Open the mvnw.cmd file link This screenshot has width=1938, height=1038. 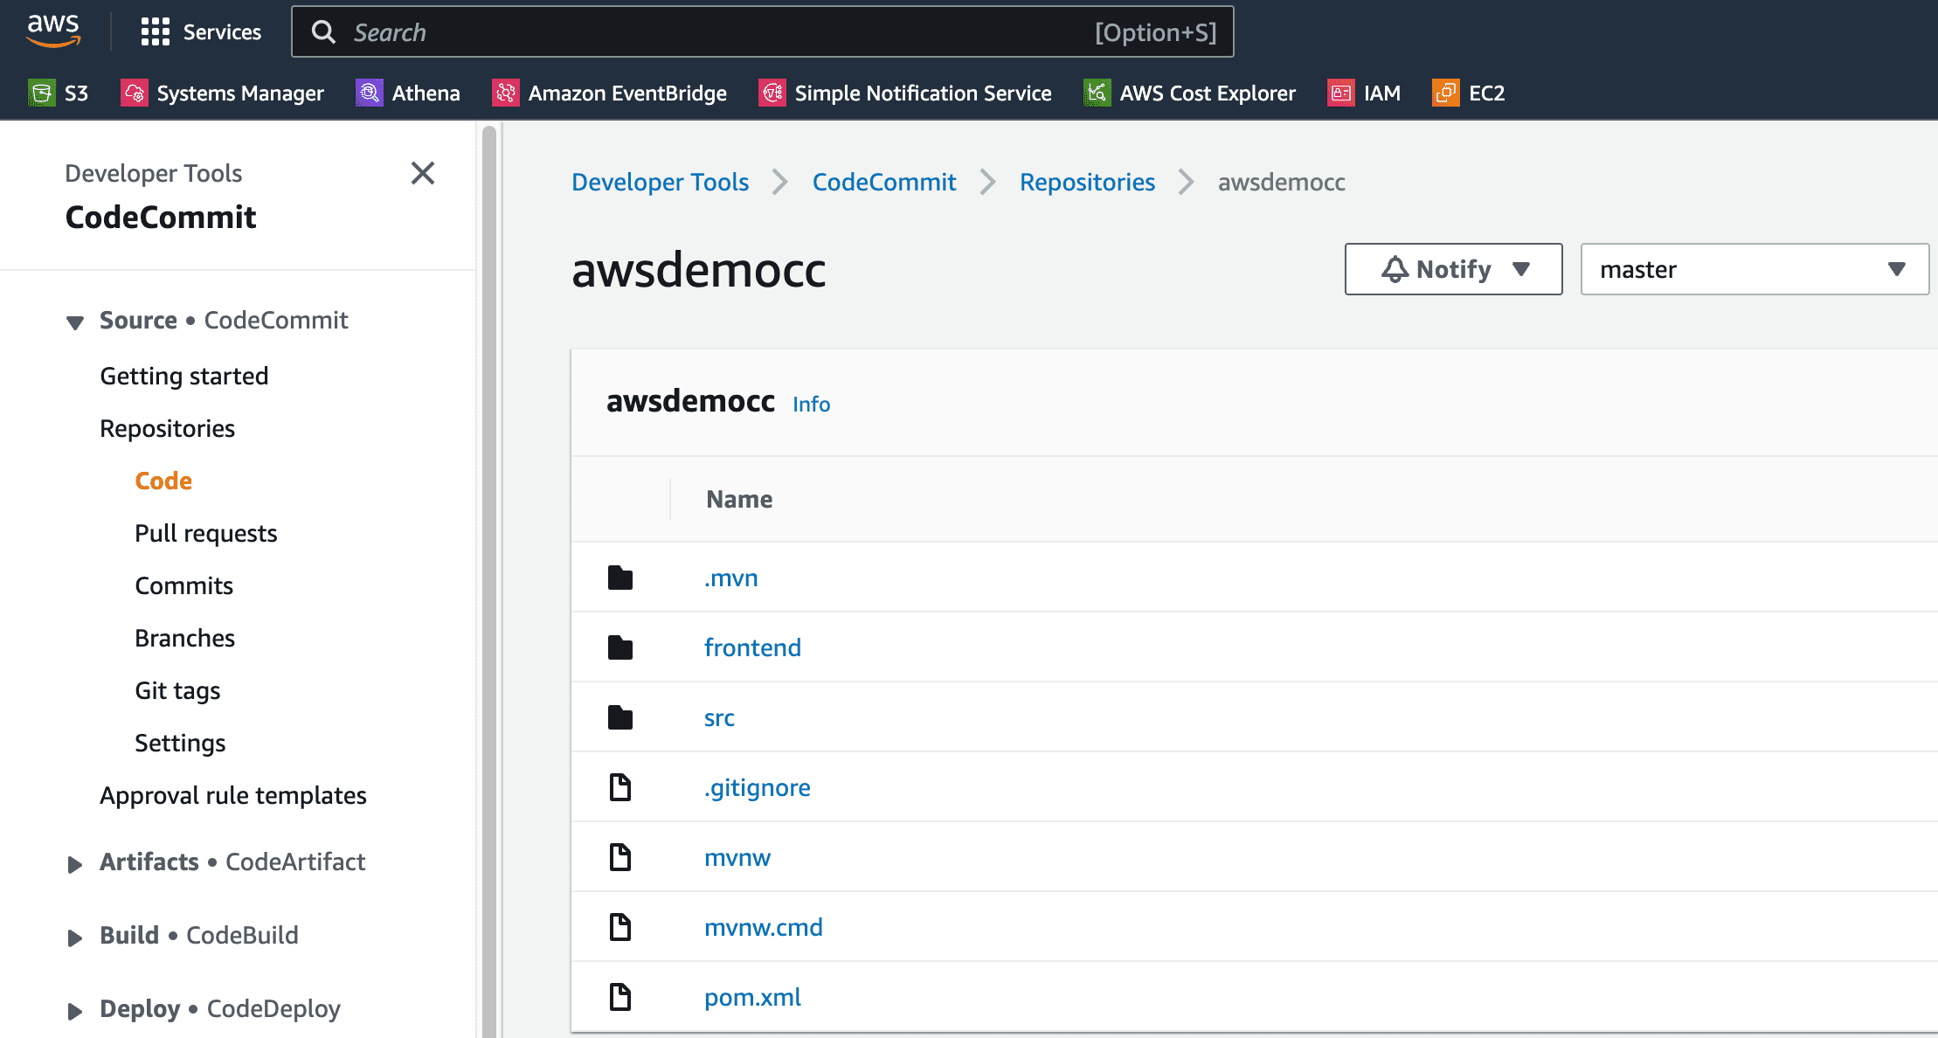pos(764,927)
